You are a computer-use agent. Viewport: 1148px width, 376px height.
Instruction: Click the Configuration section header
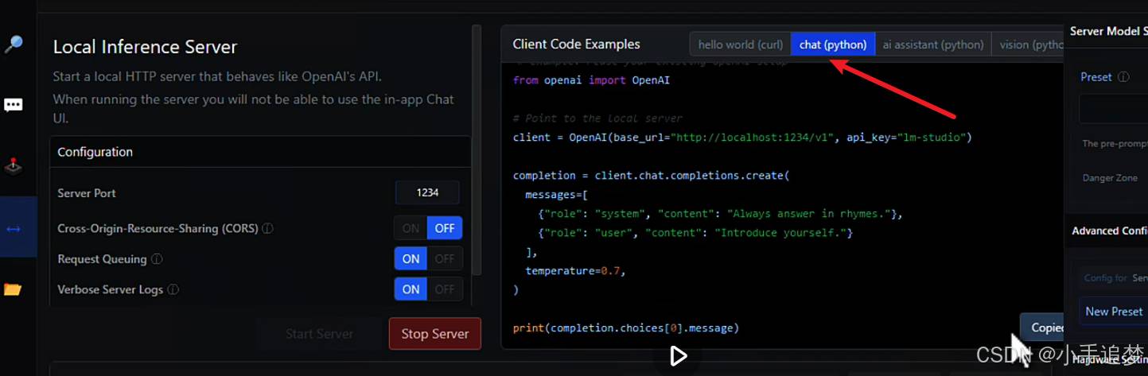click(x=259, y=152)
